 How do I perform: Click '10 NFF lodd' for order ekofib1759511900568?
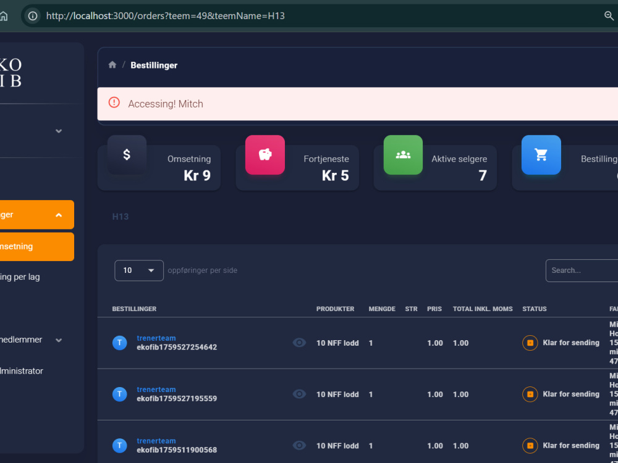pyautogui.click(x=337, y=446)
